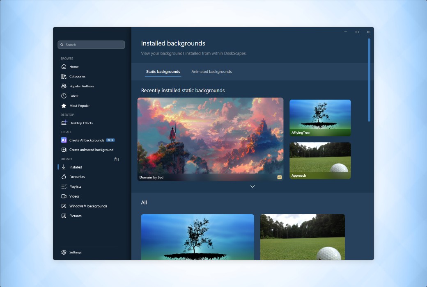Click the BETA badge next to Create AI backgrounds
The width and height of the screenshot is (427, 287).
110,140
